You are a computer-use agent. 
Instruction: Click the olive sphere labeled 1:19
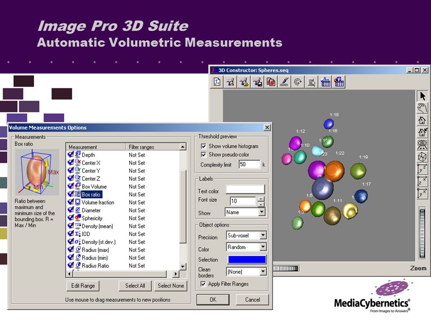(x=358, y=171)
